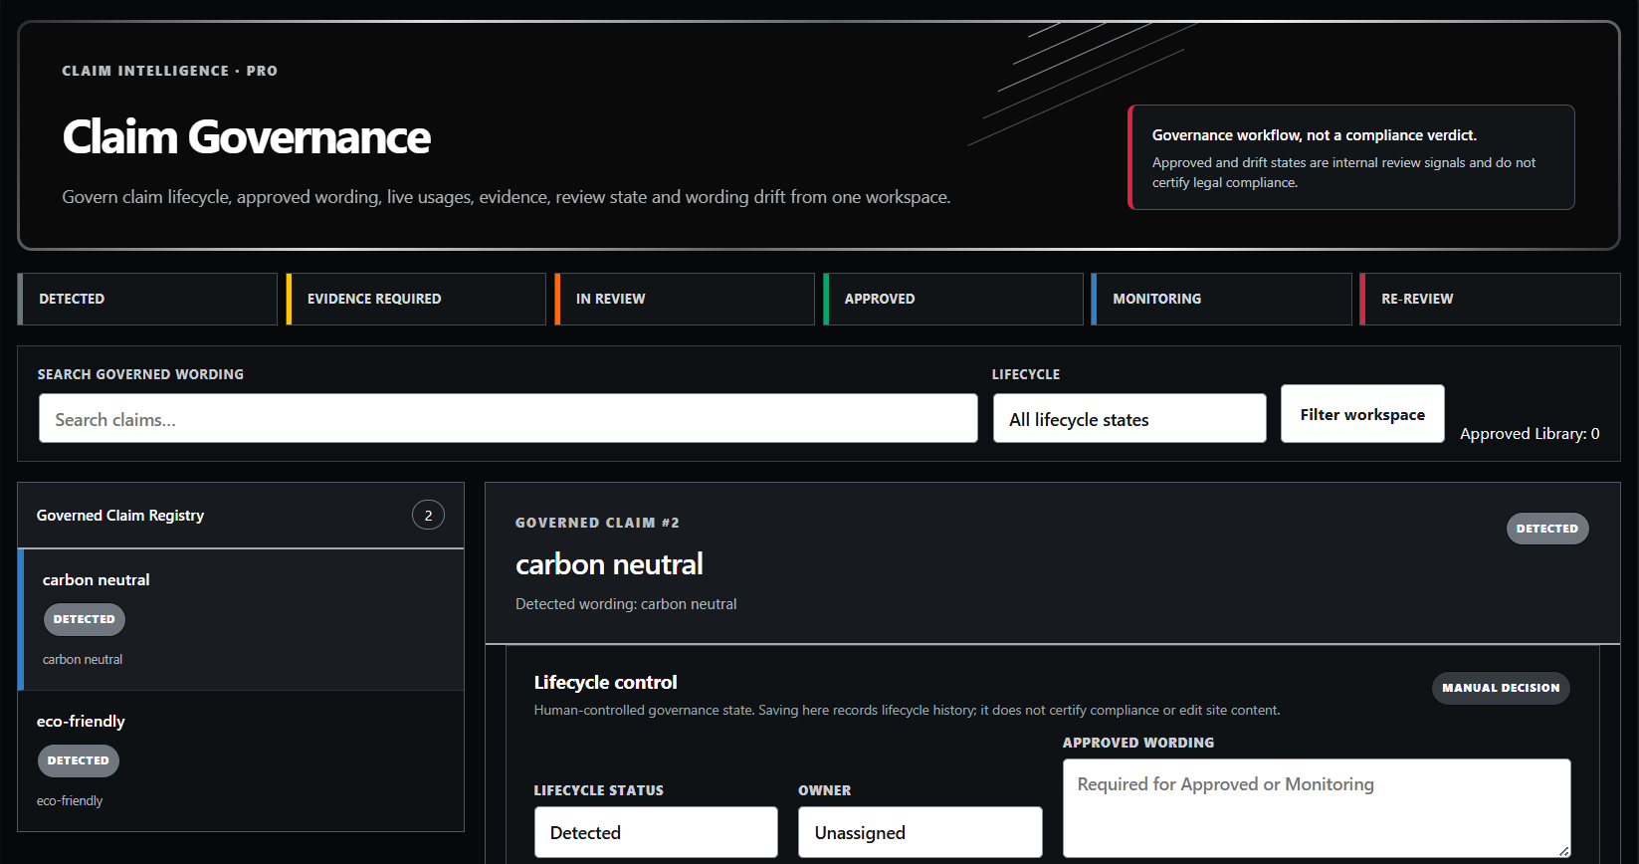Click the Governed Claim #2 label
1639x864 pixels.
(597, 523)
